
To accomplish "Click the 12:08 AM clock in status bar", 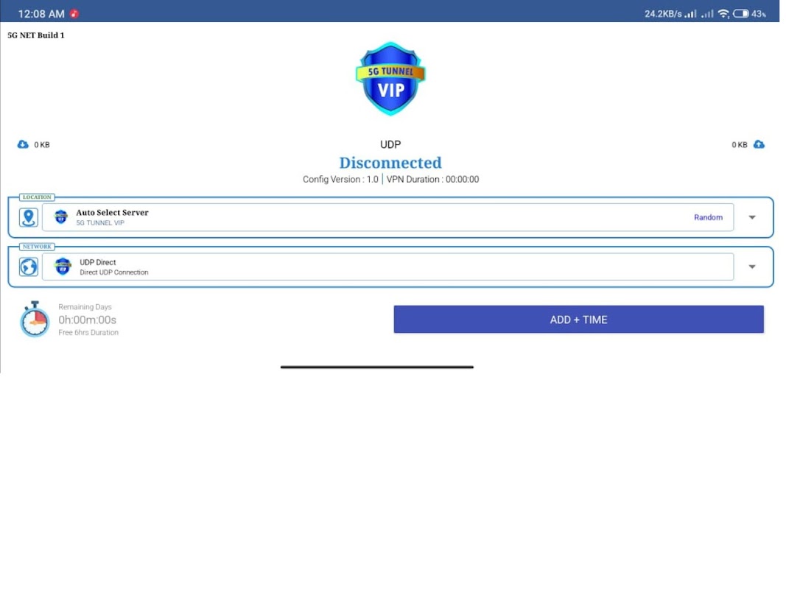I will pyautogui.click(x=41, y=14).
